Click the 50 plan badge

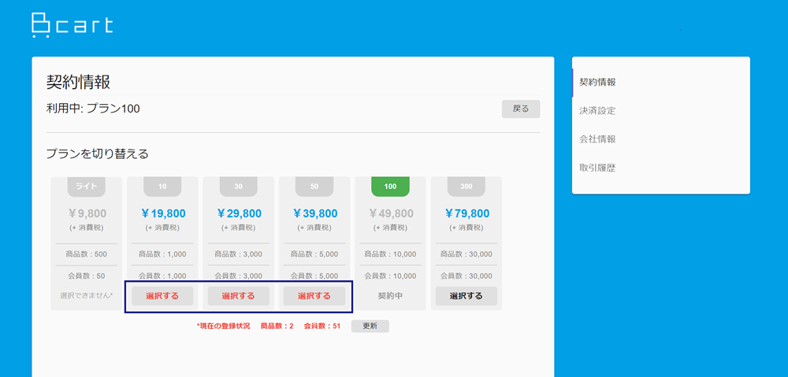[314, 187]
